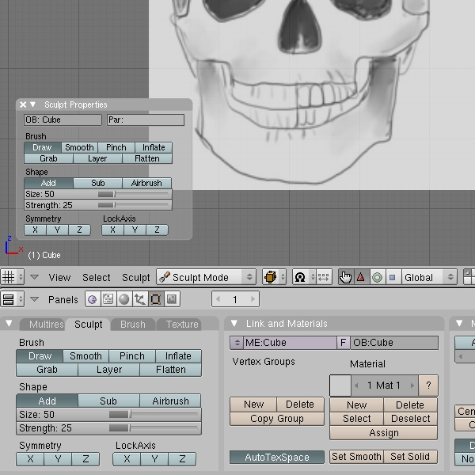Viewport: 475px width, 475px height.
Task: Adjust Size: 50 slider in floating panel
Action: coord(98,194)
